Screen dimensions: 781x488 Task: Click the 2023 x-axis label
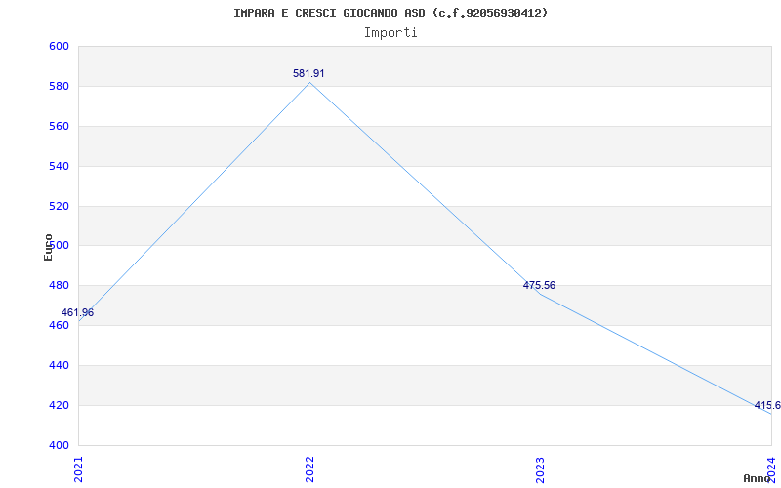pos(541,469)
